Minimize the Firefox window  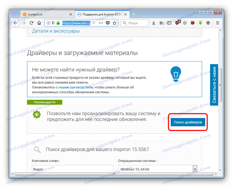point(202,12)
